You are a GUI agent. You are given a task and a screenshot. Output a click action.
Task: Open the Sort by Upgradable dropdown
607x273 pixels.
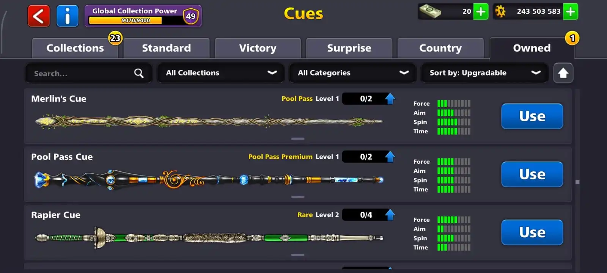click(x=484, y=73)
